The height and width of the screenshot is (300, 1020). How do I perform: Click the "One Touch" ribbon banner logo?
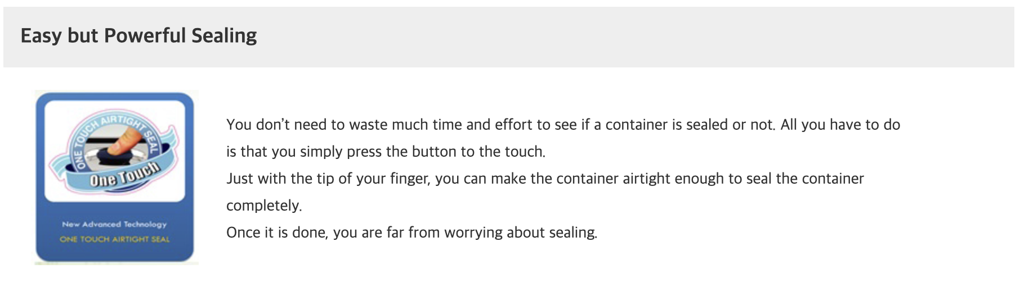click(x=125, y=175)
